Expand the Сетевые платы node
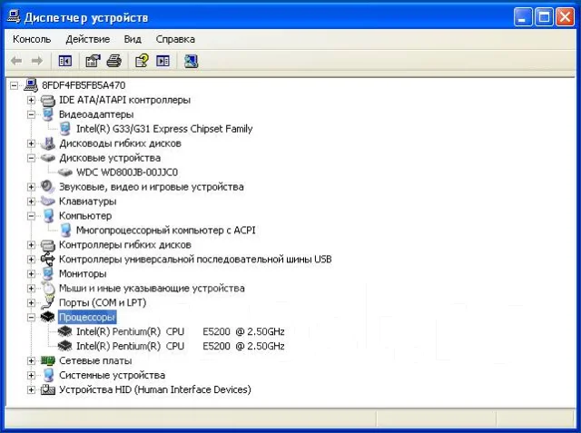 (32, 360)
